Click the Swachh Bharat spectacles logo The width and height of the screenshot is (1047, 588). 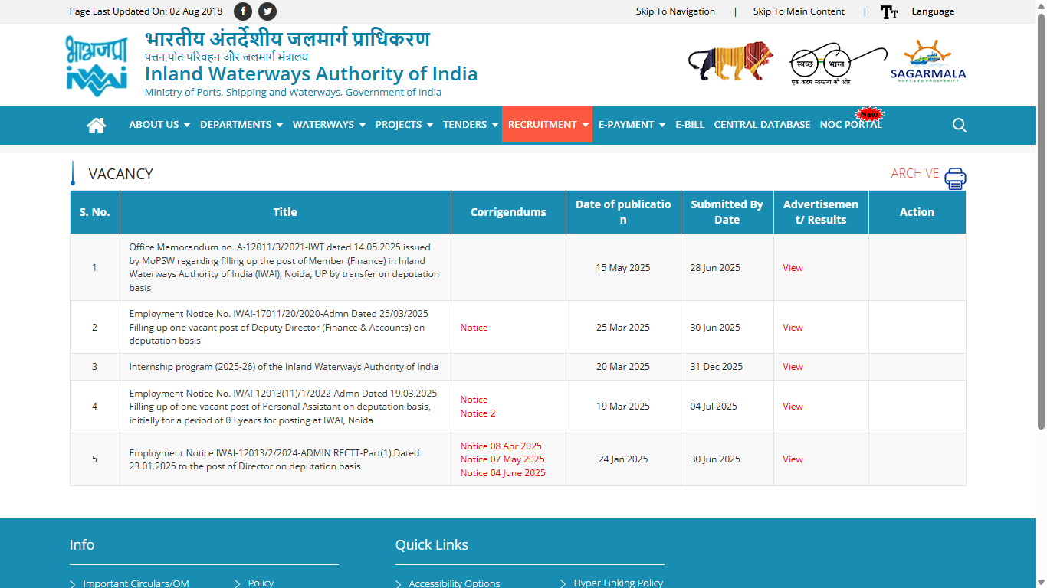pos(837,64)
